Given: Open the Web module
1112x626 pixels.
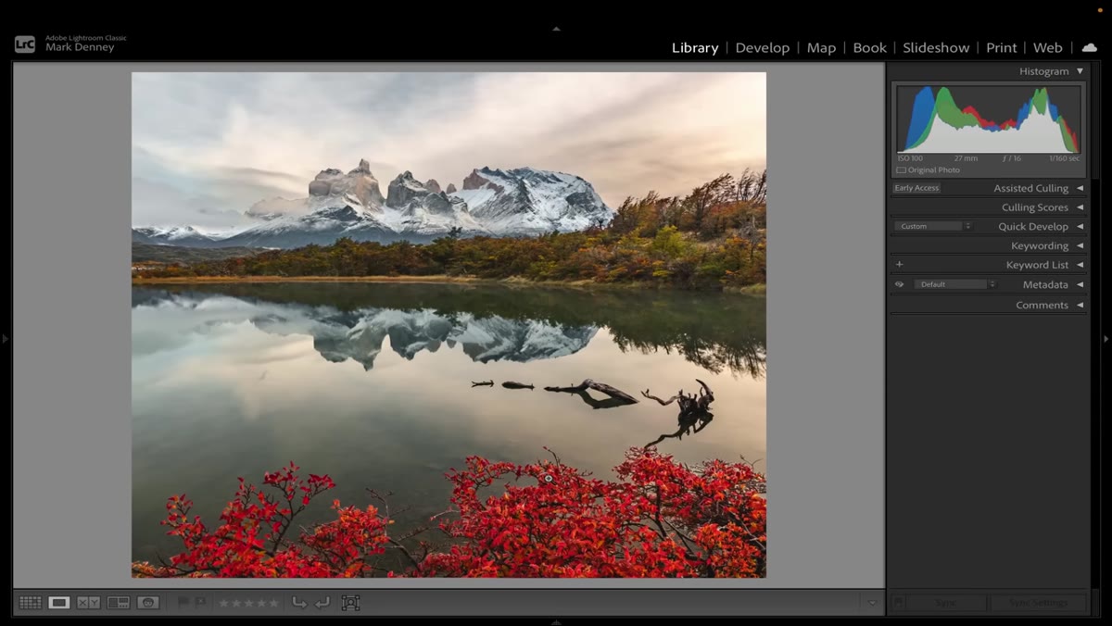Looking at the screenshot, I should (x=1048, y=48).
